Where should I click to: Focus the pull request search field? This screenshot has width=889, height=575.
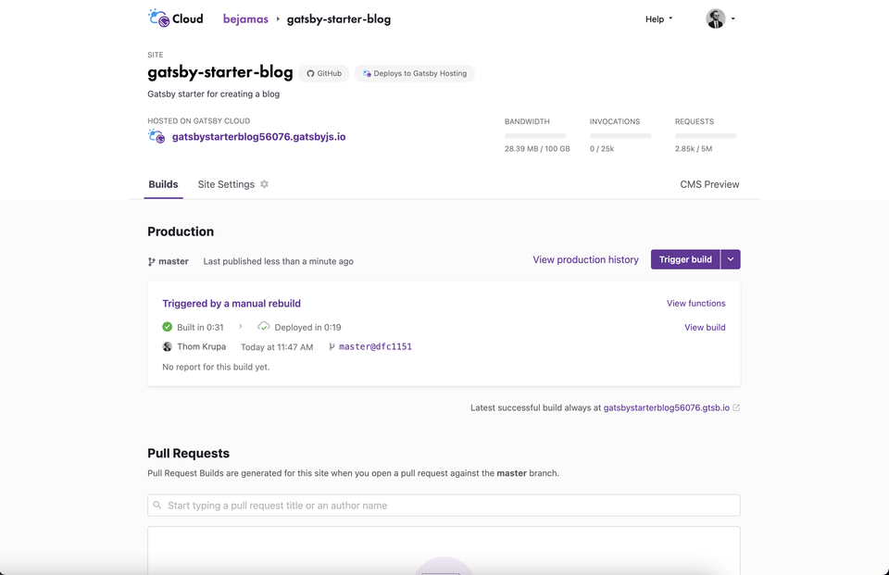click(444, 506)
